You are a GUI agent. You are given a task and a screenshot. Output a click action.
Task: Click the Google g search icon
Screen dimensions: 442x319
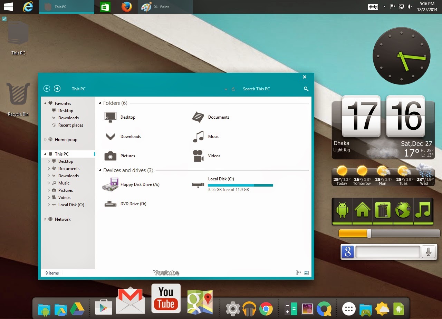(x=348, y=252)
